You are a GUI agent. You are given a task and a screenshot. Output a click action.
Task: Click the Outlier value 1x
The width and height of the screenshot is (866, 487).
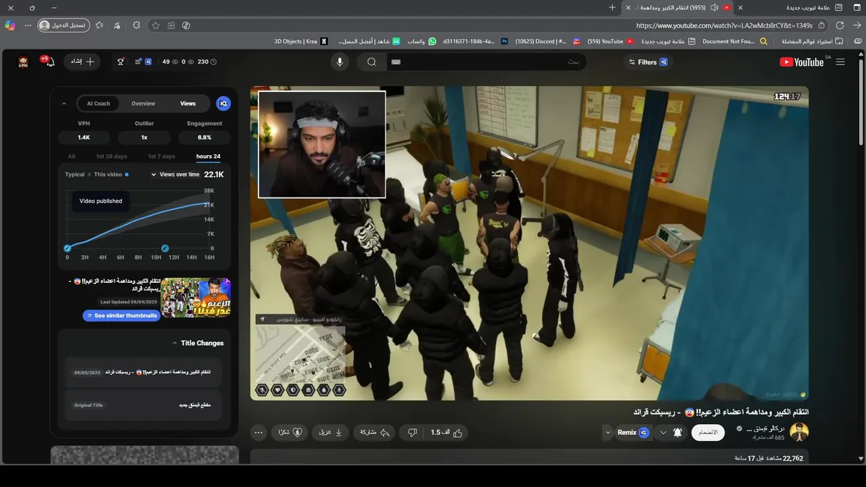tap(144, 137)
